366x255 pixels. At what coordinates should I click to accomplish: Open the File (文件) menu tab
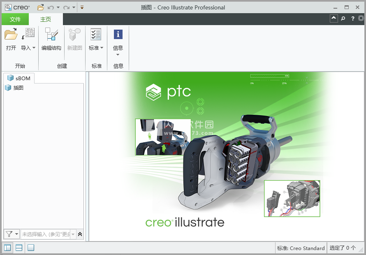tap(15, 19)
